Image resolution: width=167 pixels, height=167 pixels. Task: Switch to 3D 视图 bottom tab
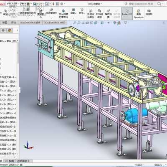pos(10,161)
